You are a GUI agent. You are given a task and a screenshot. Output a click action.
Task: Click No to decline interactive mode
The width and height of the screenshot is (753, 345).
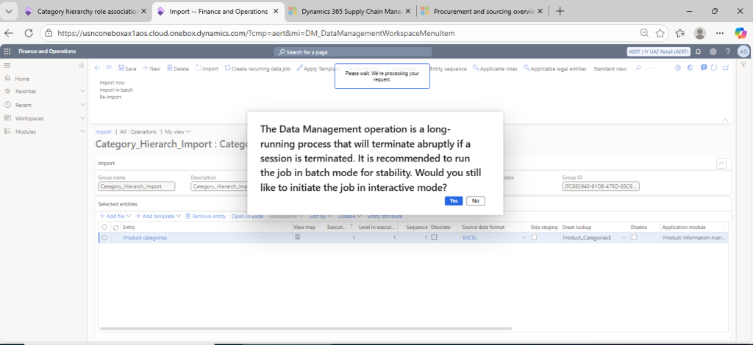coord(475,200)
